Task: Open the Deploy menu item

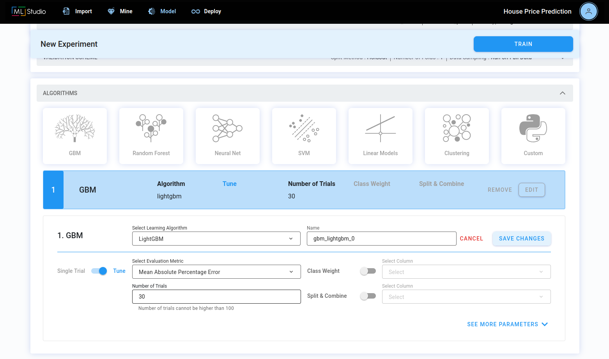Action: coord(206,11)
